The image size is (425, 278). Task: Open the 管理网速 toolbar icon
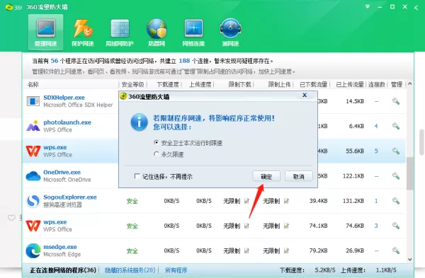[x=45, y=33]
